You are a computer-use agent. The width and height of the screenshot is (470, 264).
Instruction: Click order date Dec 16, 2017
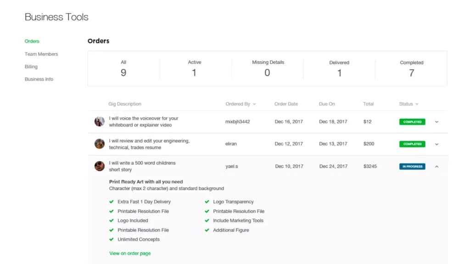pos(289,122)
